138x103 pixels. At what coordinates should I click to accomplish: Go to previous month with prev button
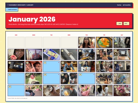point(119,23)
